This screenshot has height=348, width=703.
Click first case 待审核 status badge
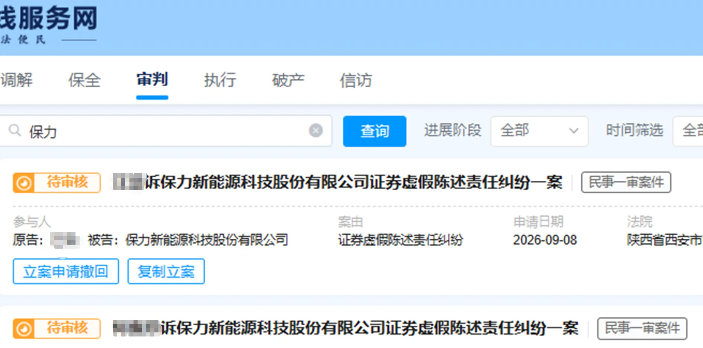(57, 183)
